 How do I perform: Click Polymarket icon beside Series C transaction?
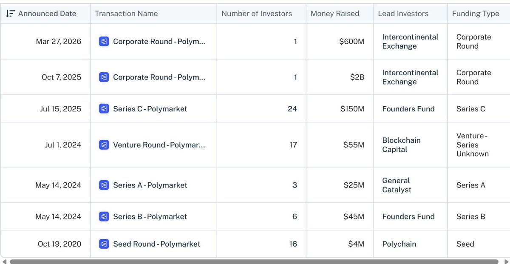(x=104, y=109)
